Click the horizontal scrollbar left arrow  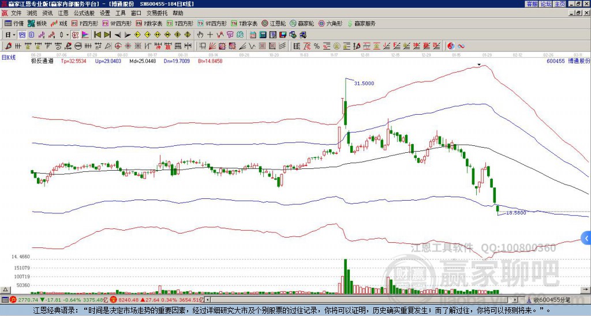coord(208,300)
